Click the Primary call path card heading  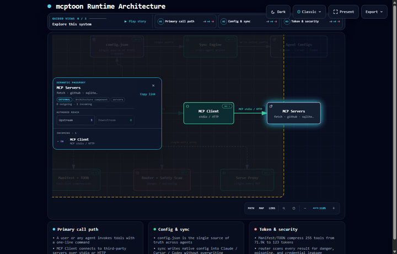tap(78, 229)
